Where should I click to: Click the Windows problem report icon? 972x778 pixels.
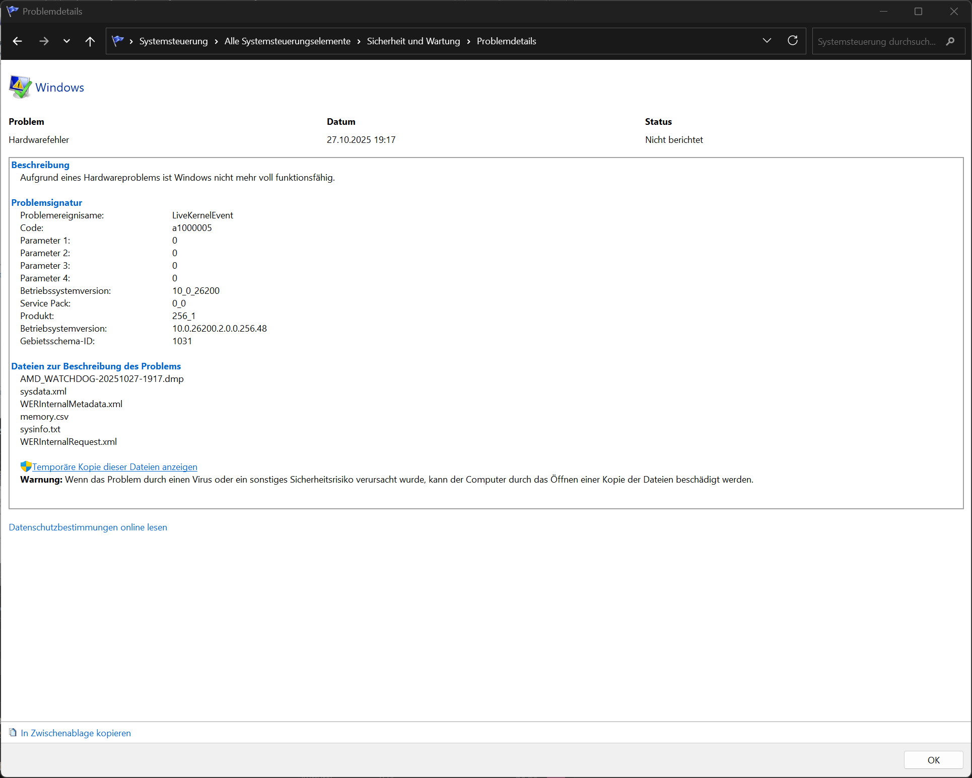click(20, 87)
